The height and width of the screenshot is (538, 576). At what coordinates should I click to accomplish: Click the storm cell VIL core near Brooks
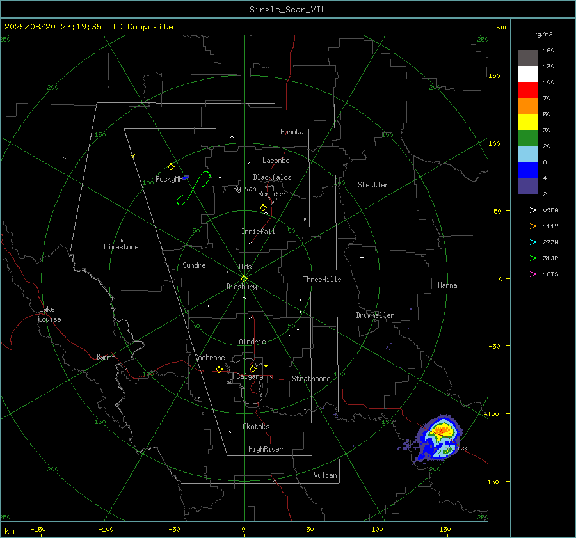pyautogui.click(x=442, y=430)
